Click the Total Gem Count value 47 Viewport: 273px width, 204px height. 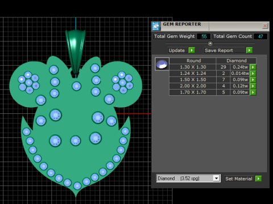tap(260, 36)
